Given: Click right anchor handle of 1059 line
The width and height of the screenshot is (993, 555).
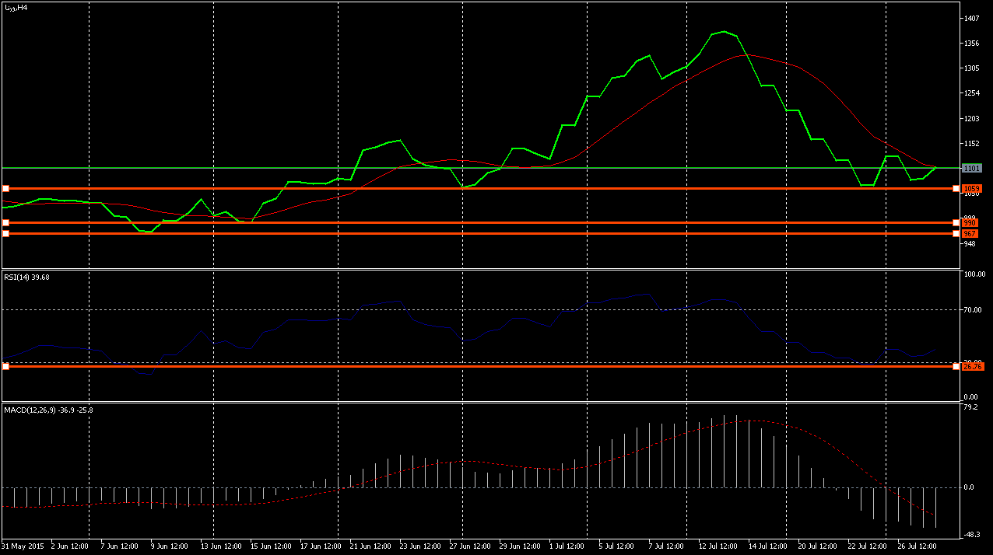Looking at the screenshot, I should 956,189.
